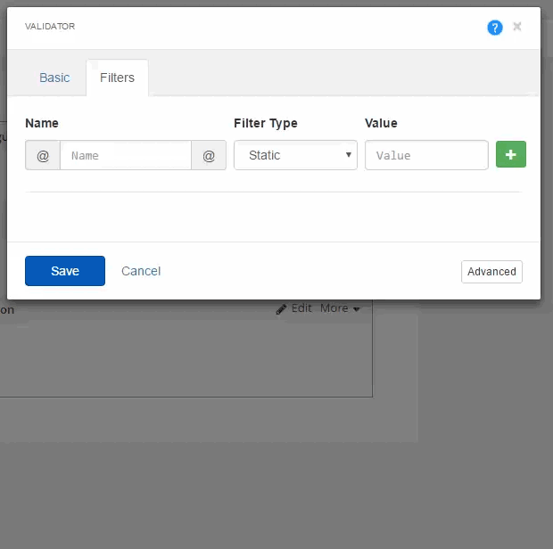Viewport: 553px width, 549px height.
Task: Focus the Name input field
Action: tap(126, 155)
